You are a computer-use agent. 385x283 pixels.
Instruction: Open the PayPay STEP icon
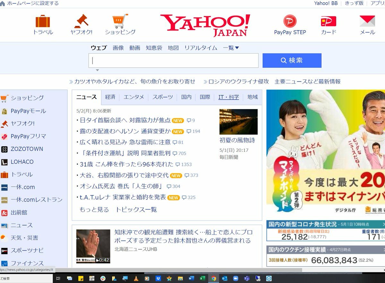click(x=290, y=21)
